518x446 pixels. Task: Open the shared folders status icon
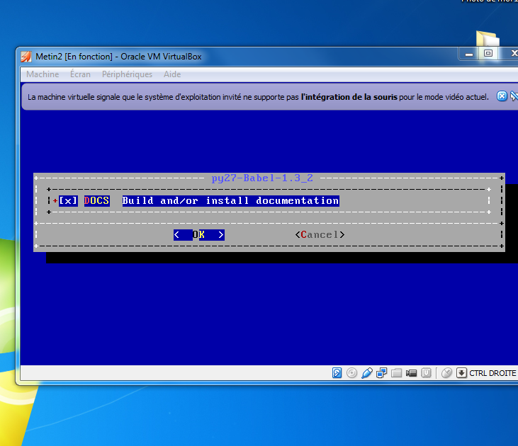tap(396, 373)
